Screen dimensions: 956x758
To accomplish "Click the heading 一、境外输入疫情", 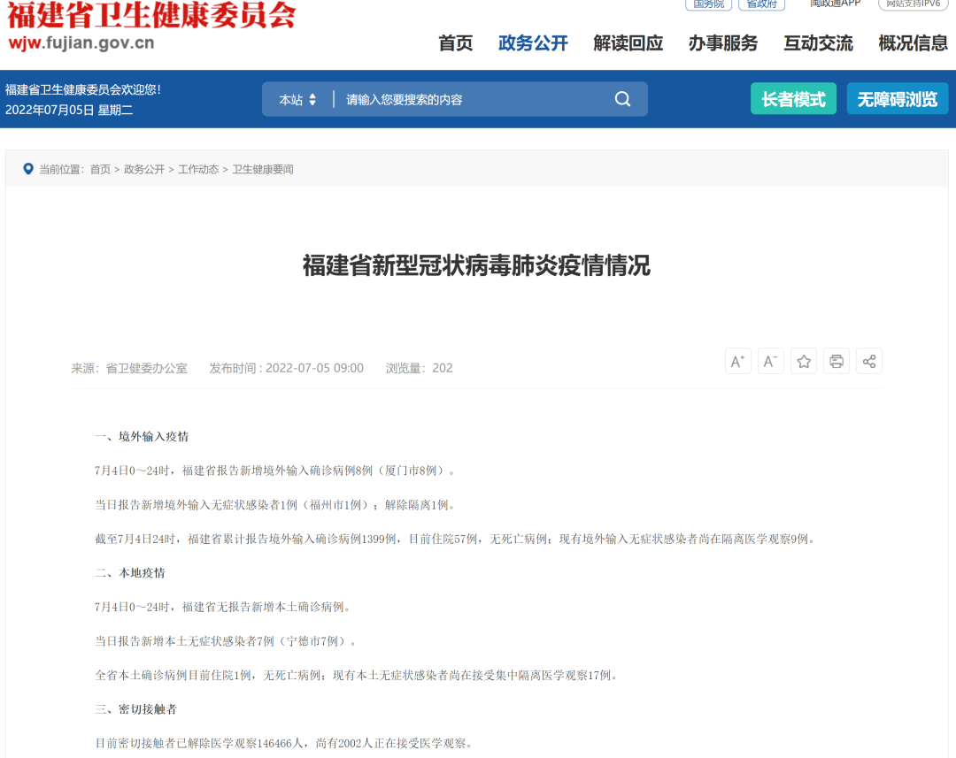I will click(142, 436).
